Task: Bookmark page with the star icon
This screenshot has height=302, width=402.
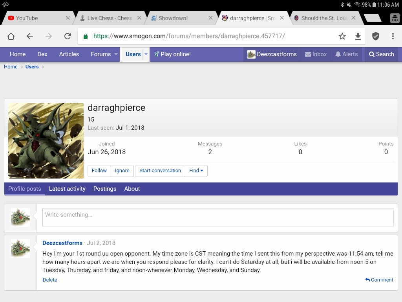Action: pyautogui.click(x=342, y=36)
